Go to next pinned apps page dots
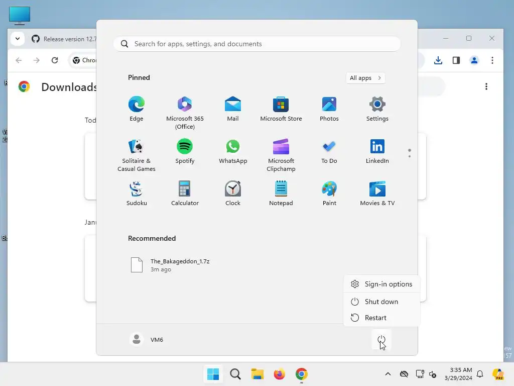Screen dimensions: 514x386 [410, 153]
